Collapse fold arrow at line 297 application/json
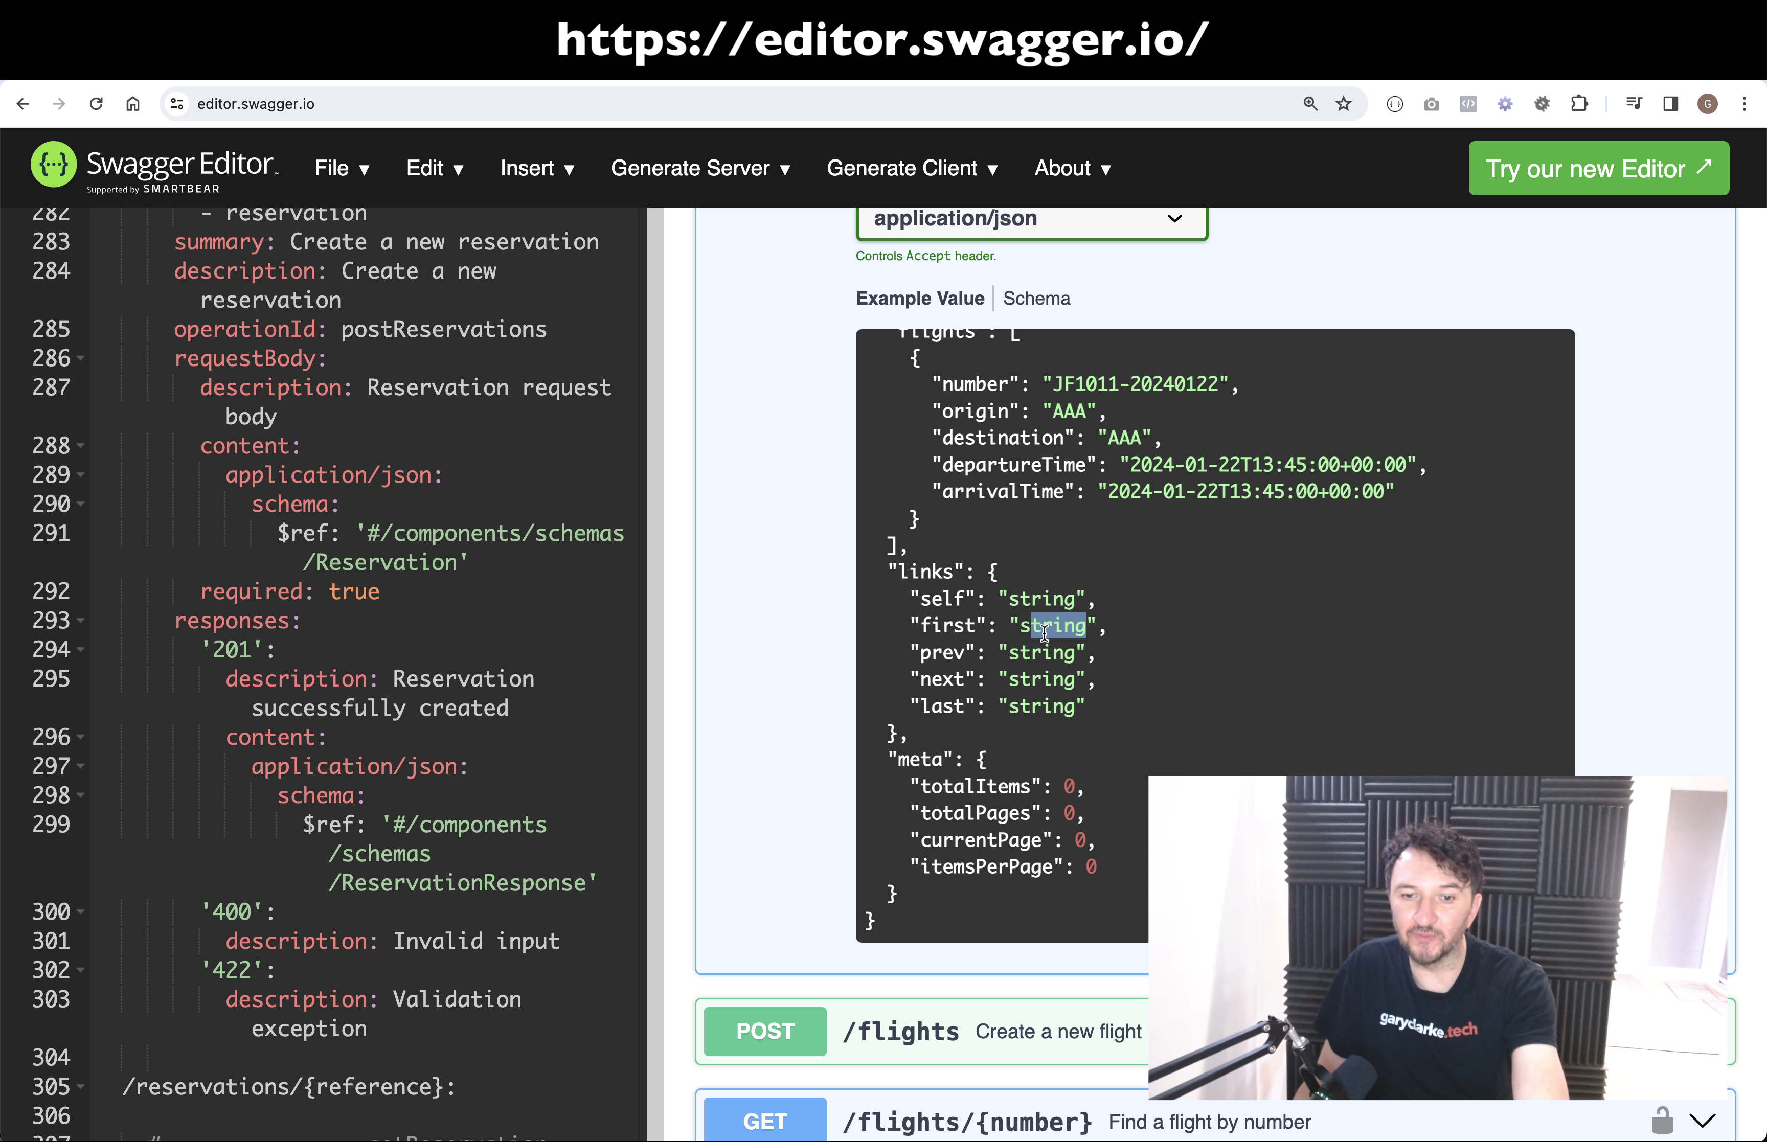This screenshot has width=1767, height=1142. point(81,766)
